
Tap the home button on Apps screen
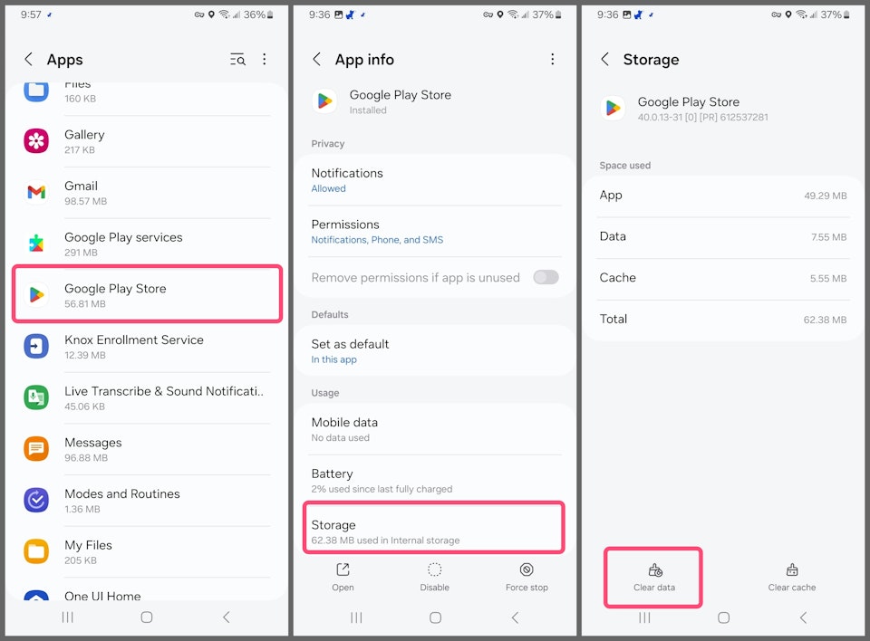(147, 617)
